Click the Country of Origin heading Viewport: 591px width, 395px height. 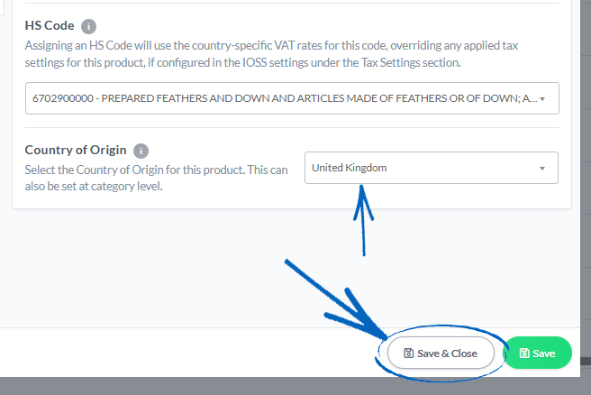[x=76, y=150]
